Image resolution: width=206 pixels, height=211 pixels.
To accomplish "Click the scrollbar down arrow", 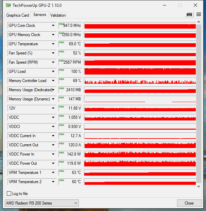I will click(x=199, y=186).
